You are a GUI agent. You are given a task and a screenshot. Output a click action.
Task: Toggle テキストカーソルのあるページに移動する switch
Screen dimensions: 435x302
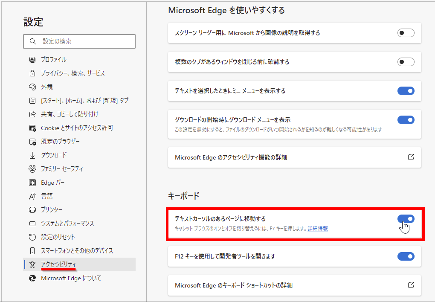(x=406, y=219)
